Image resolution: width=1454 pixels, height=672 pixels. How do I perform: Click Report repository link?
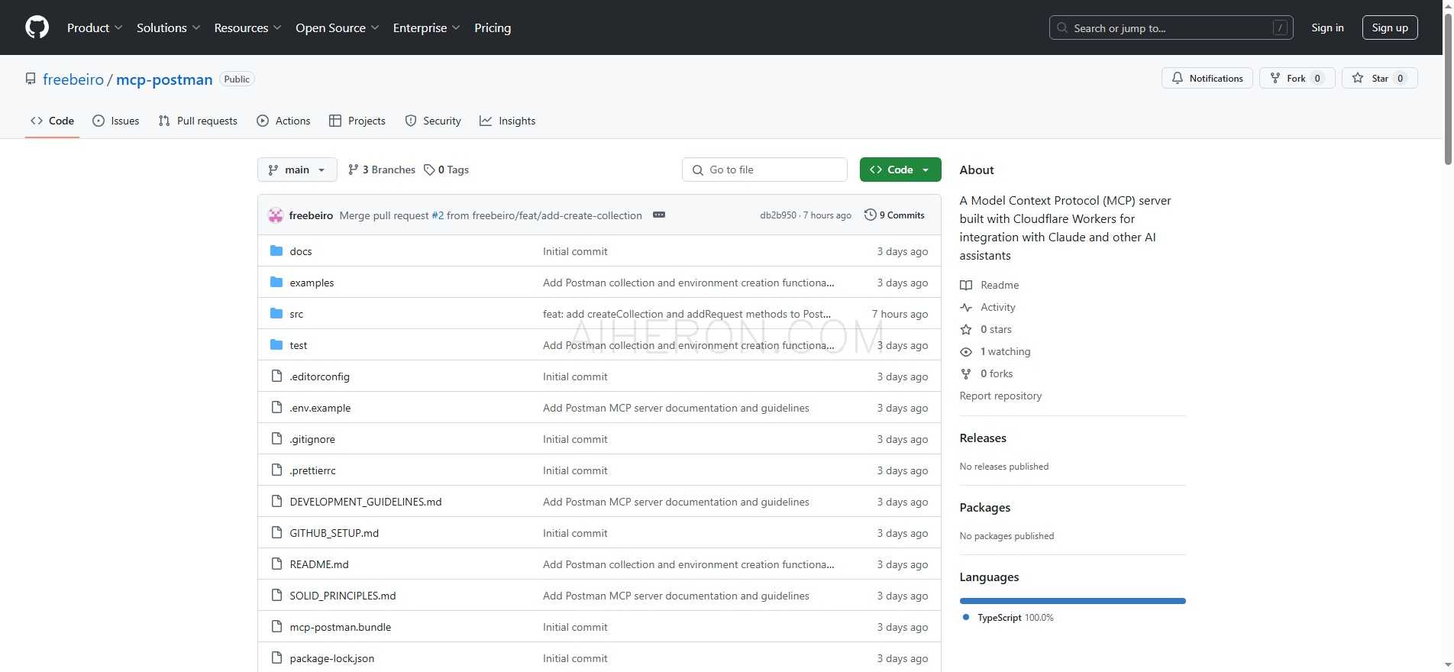coord(1000,396)
